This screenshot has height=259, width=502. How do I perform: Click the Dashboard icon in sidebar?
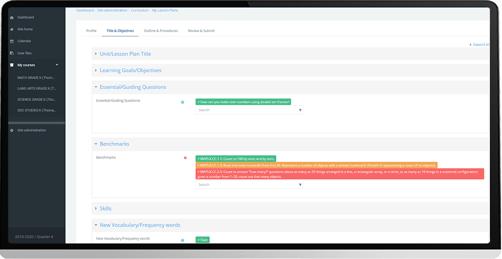tap(12, 18)
